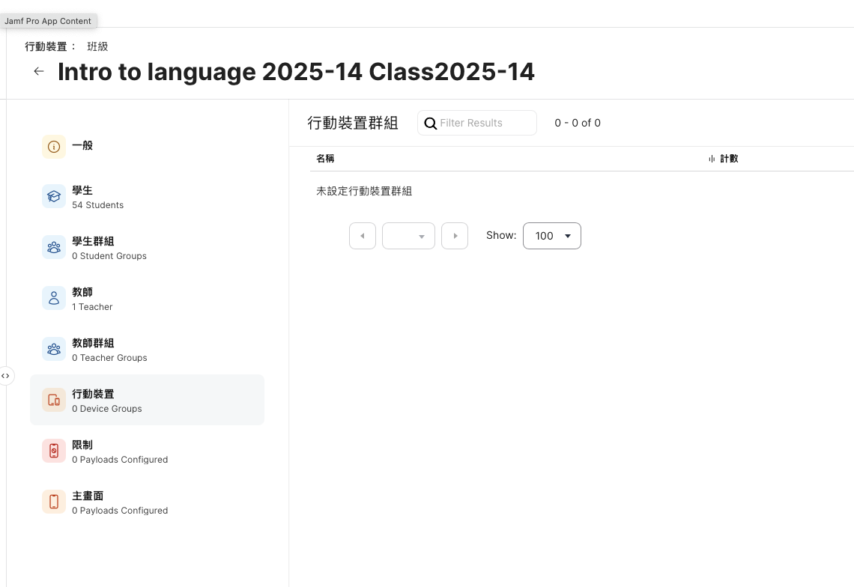854x587 pixels.
Task: Click the 行動裝置 devices icon
Action: coord(54,400)
